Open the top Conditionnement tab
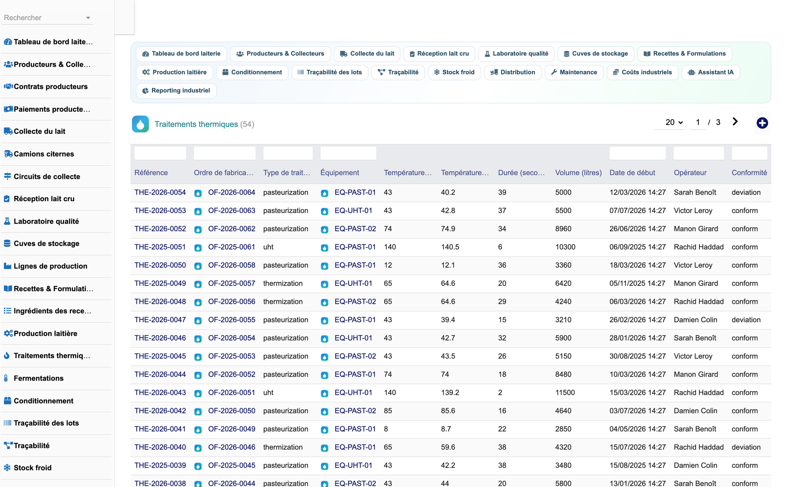 (252, 72)
